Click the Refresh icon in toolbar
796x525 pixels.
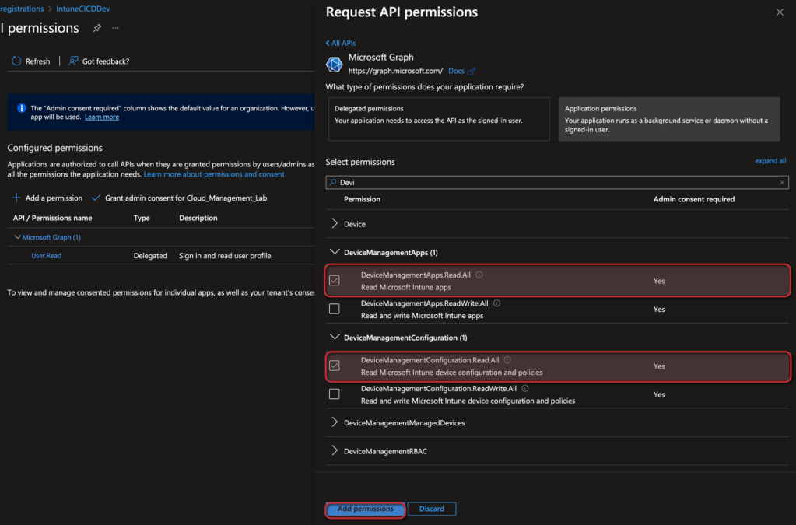pos(16,61)
